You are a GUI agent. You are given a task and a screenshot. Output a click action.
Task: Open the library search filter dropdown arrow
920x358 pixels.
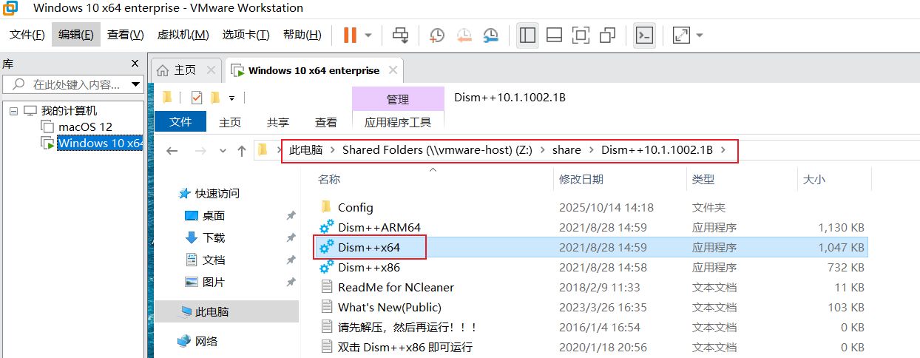coord(135,84)
